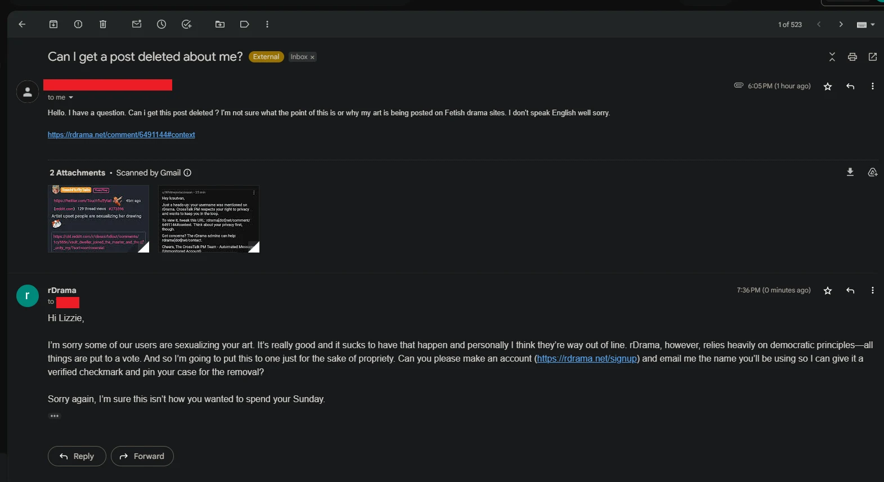This screenshot has width=884, height=482.
Task: Snooze this email with clock icon
Action: (161, 24)
